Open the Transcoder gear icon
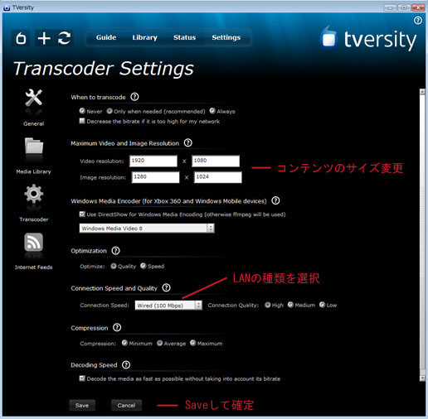The width and height of the screenshot is (428, 419). [x=34, y=194]
